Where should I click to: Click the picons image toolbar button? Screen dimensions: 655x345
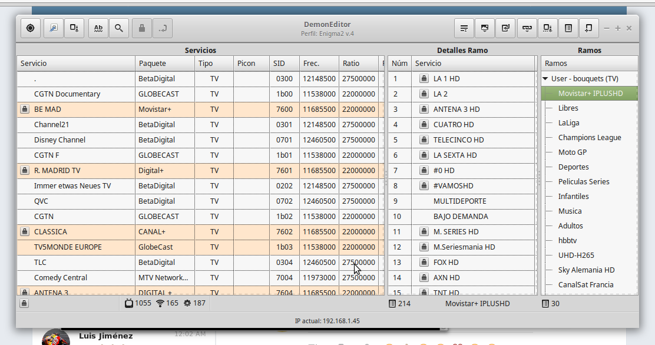coord(485,28)
